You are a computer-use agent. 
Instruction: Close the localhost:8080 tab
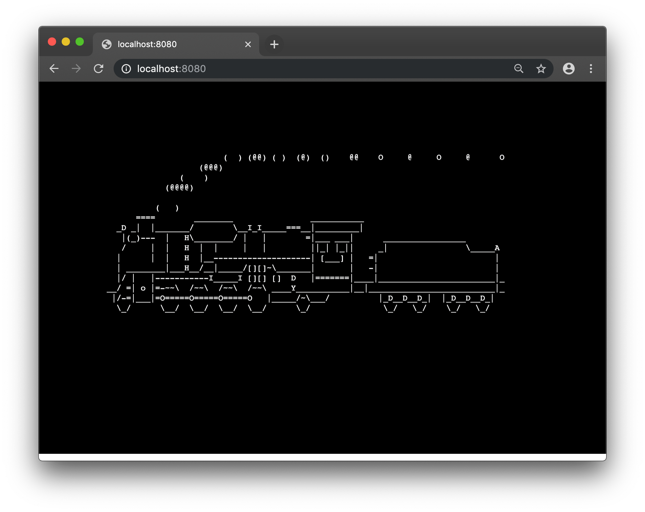[248, 44]
